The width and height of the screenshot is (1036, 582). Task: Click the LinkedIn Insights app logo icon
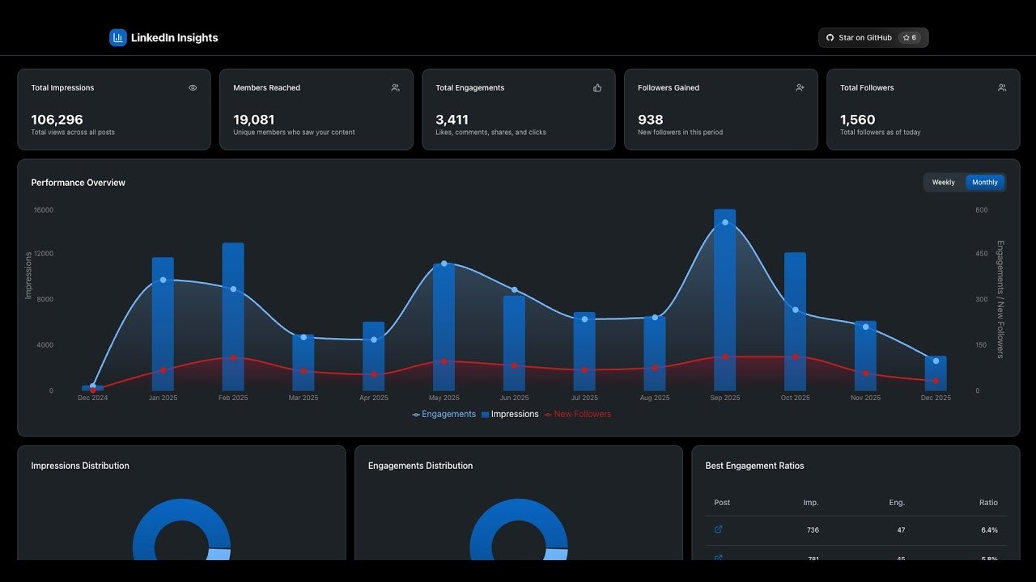coord(118,37)
